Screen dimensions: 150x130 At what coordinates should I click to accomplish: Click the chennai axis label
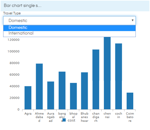pos(107,115)
